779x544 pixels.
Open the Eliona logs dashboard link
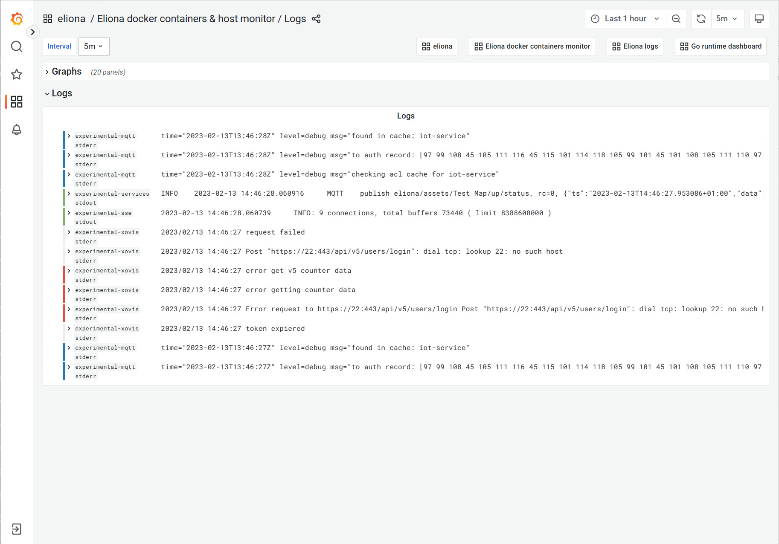click(x=635, y=46)
